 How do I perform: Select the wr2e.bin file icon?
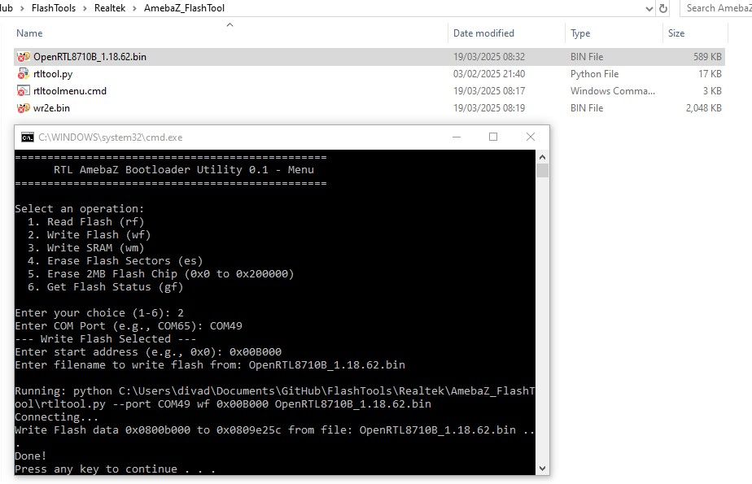(24, 108)
